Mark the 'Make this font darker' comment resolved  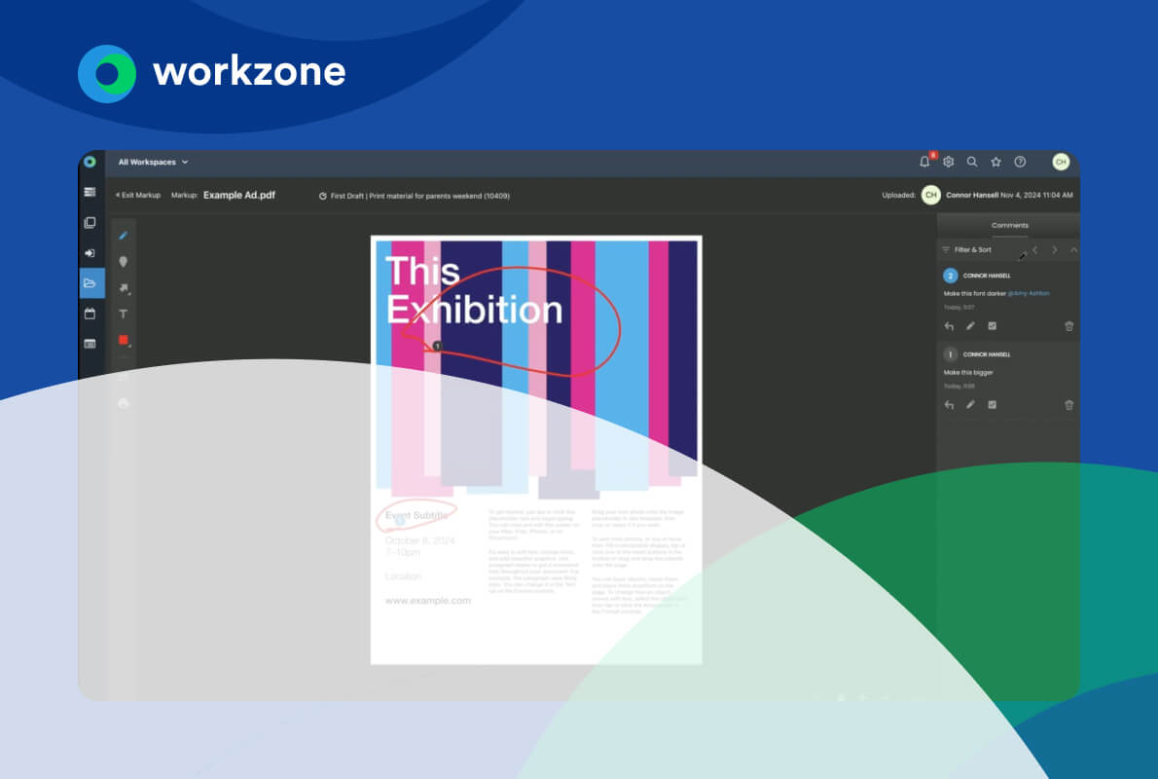pyautogui.click(x=992, y=325)
